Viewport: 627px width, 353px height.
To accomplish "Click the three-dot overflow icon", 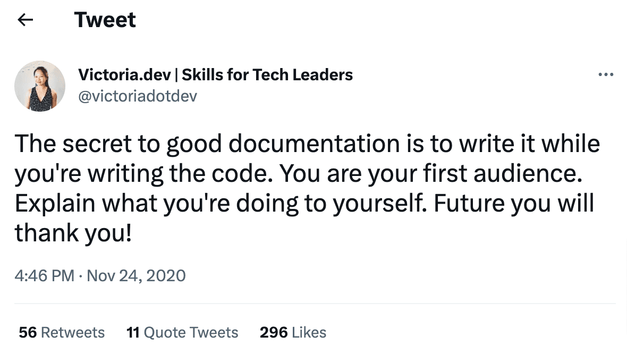I will pyautogui.click(x=606, y=74).
